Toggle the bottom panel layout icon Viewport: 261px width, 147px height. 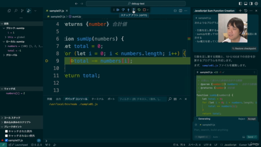246,4
